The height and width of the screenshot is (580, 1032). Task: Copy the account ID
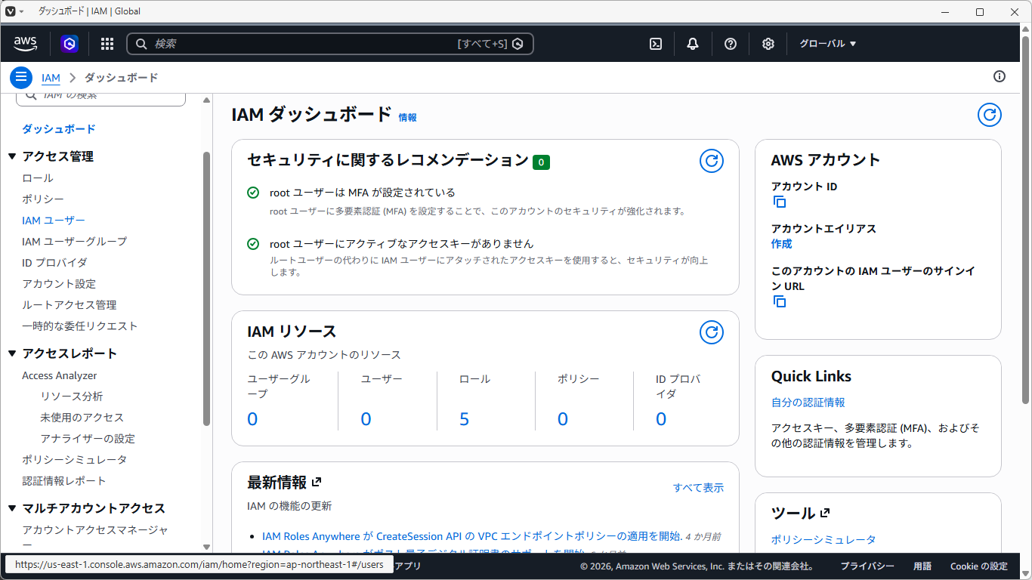pyautogui.click(x=780, y=202)
